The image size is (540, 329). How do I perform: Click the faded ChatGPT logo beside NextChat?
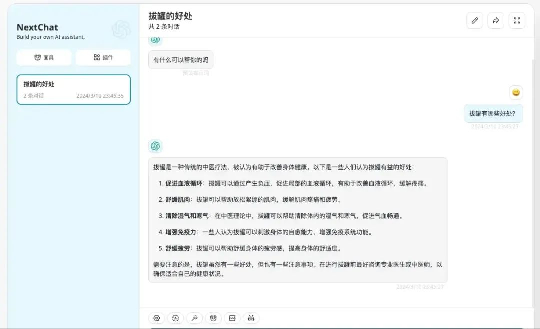[121, 30]
